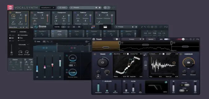209x99 pixels.
Task: Set Limiter to On in Trash
Action: pos(182,91)
